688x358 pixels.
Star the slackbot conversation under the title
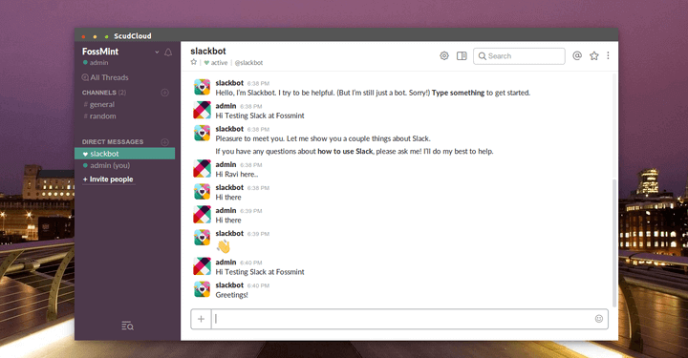pos(193,62)
